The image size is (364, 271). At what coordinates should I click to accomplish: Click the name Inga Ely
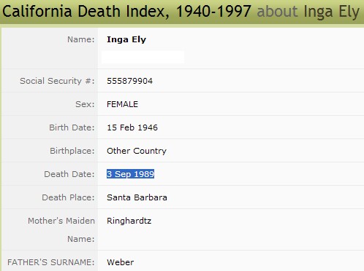(x=126, y=39)
